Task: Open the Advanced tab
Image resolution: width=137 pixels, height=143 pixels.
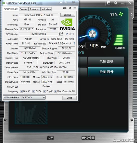Action: point(34,9)
